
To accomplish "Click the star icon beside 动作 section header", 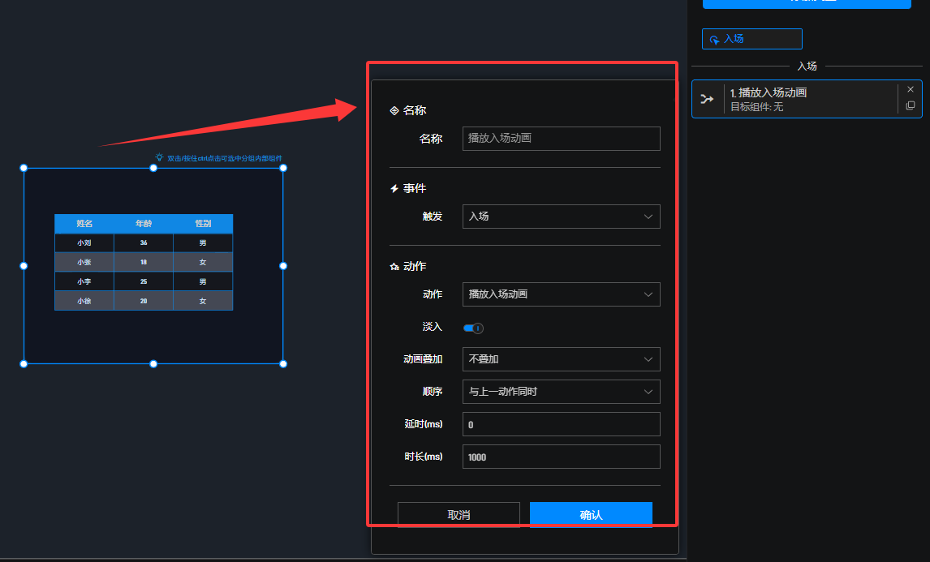I will coord(394,267).
